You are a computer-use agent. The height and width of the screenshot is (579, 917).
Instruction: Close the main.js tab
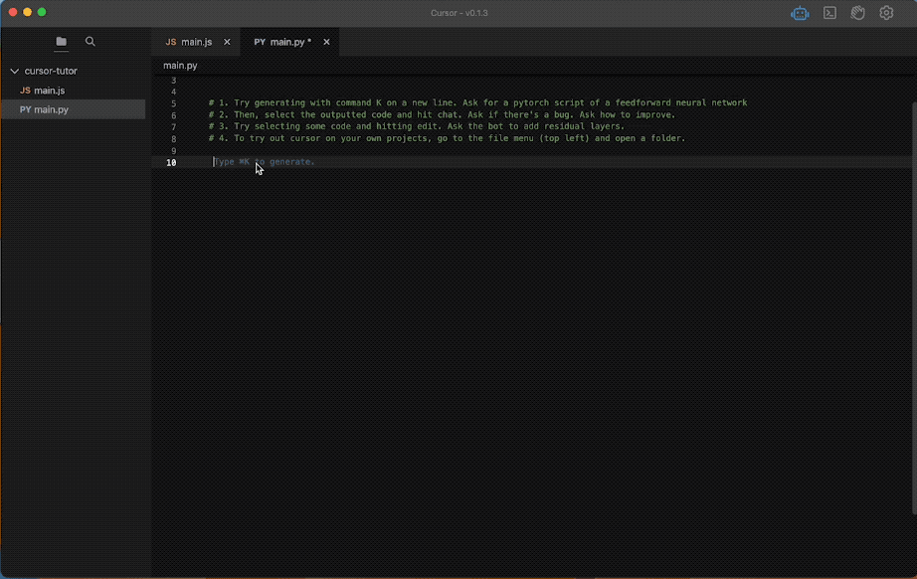[227, 42]
